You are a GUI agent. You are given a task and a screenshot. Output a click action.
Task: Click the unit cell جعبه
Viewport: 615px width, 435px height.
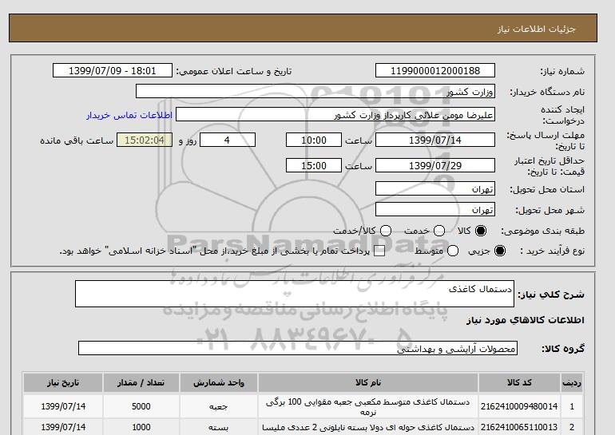[219, 406]
